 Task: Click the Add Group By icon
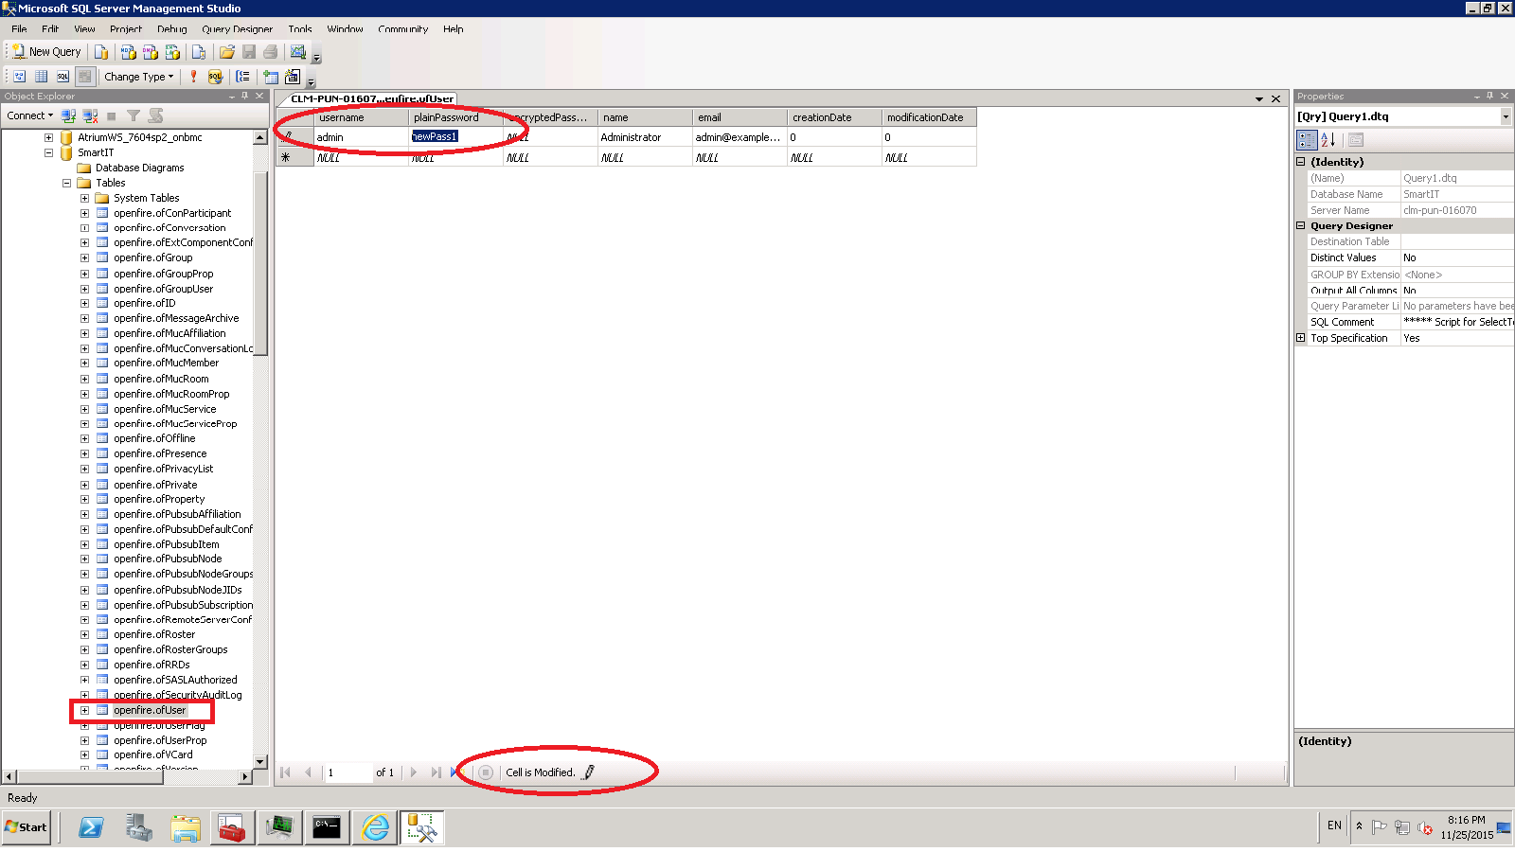(x=243, y=77)
